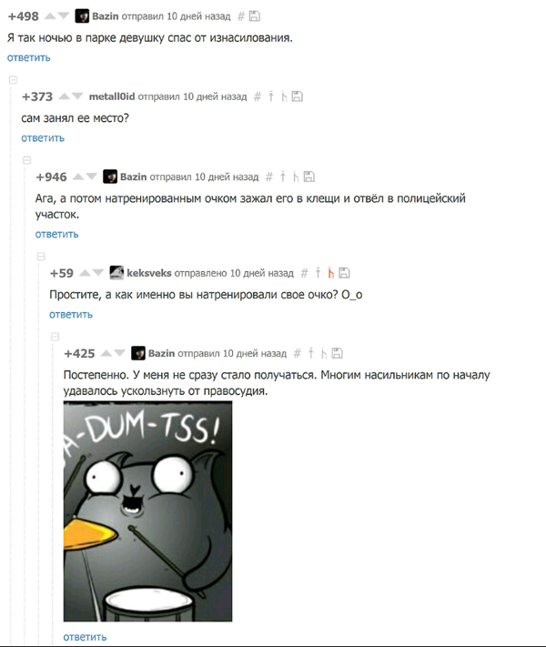This screenshot has width=546, height=647.
Task: Open the keksveks user profile
Action: (x=149, y=273)
